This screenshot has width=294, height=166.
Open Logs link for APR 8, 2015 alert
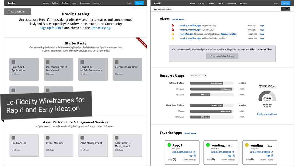coord(262,25)
